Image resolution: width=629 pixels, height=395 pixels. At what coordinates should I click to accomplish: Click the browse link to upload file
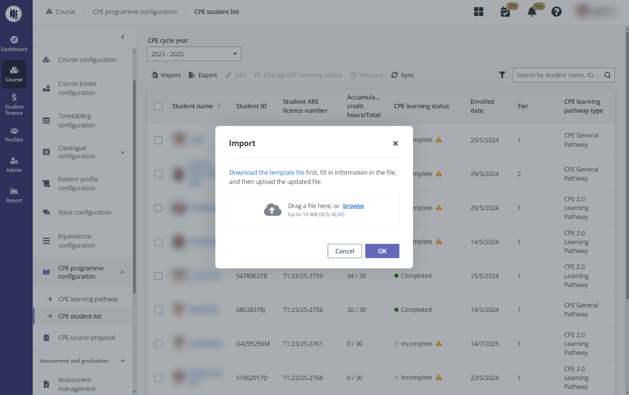point(353,206)
